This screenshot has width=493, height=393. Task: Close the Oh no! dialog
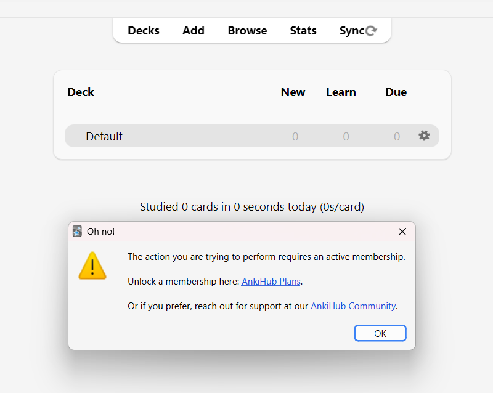pos(402,232)
